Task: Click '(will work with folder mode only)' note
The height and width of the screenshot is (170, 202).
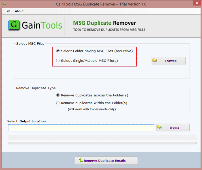Action: pyautogui.click(x=92, y=109)
